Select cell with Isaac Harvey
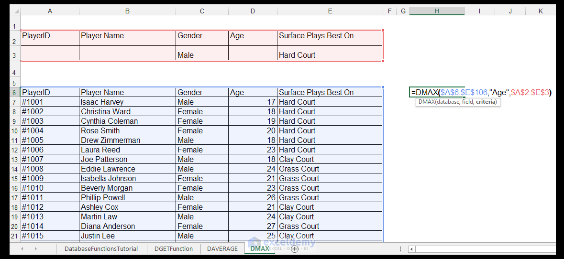The image size is (564, 259). [x=127, y=102]
